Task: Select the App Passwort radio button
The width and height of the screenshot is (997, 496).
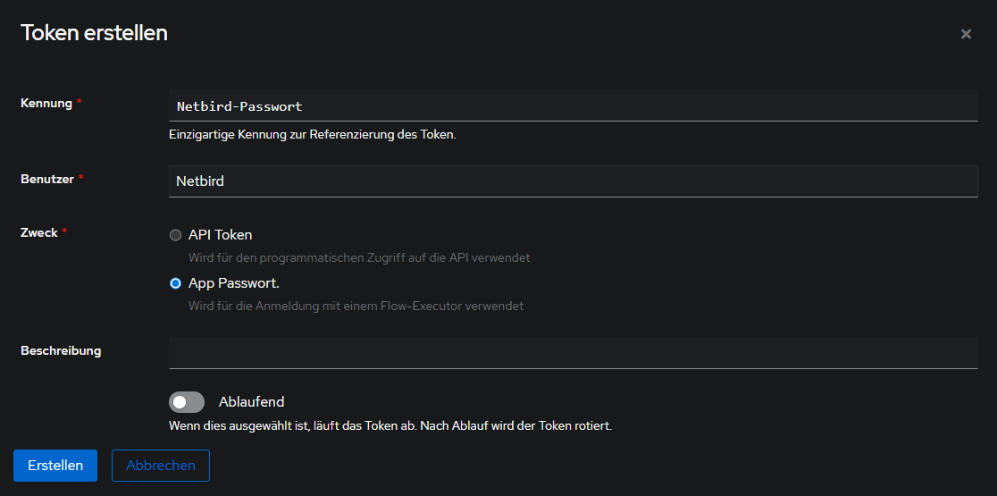Action: pos(175,283)
